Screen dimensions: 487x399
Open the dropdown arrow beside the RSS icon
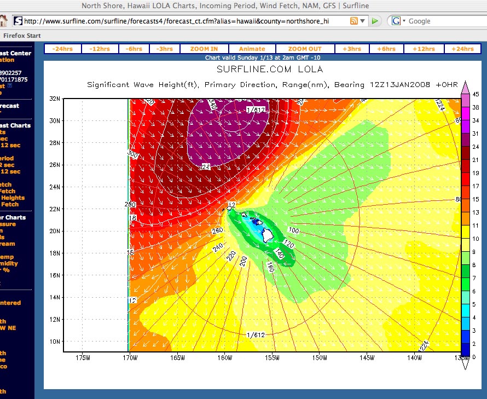coord(362,21)
